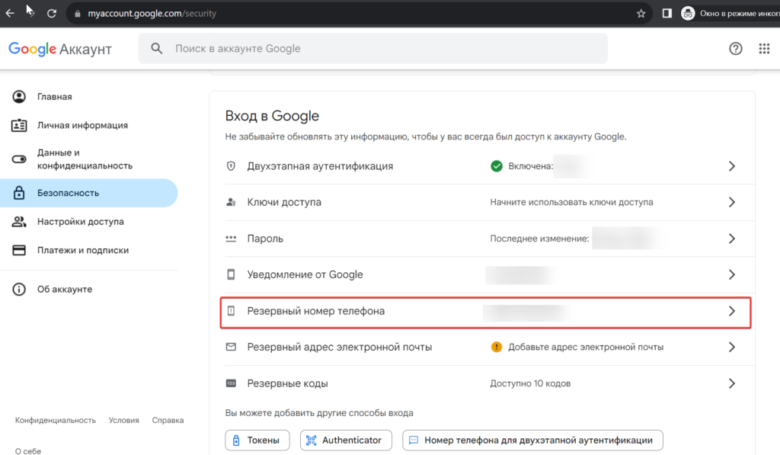Image resolution: width=780 pixels, height=455 pixels.
Task: Open the Настройки доступа menu item
Action: click(88, 222)
